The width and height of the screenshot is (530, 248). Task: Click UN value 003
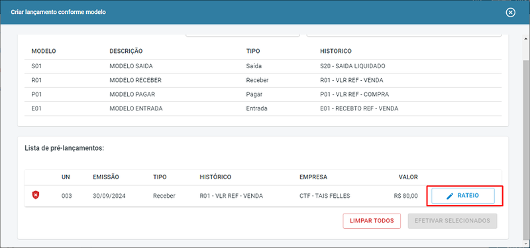point(67,196)
